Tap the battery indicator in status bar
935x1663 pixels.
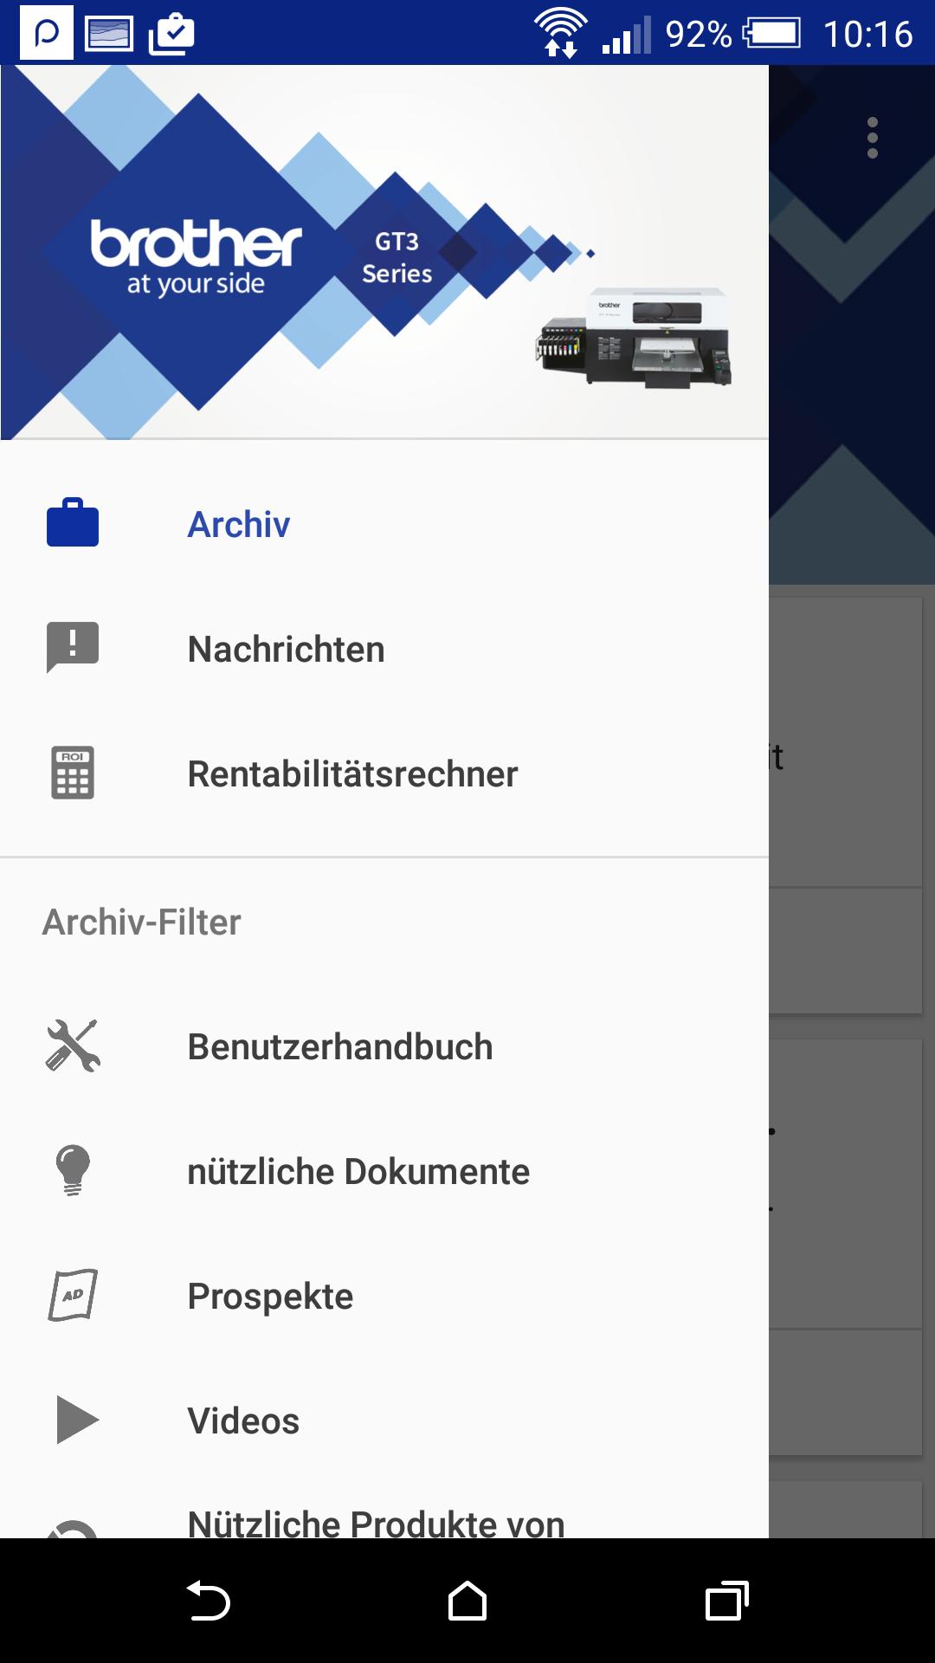tap(771, 34)
